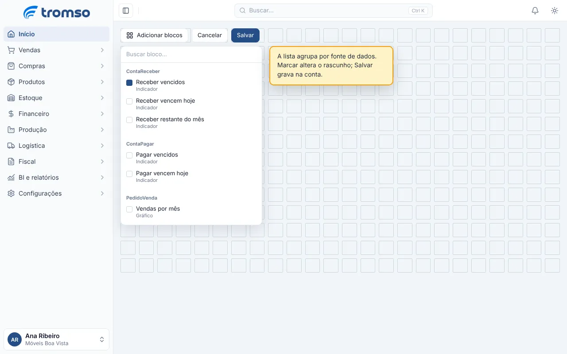567x354 pixels.
Task: Check Receber restante do mês checkbox
Action: tap(129, 120)
